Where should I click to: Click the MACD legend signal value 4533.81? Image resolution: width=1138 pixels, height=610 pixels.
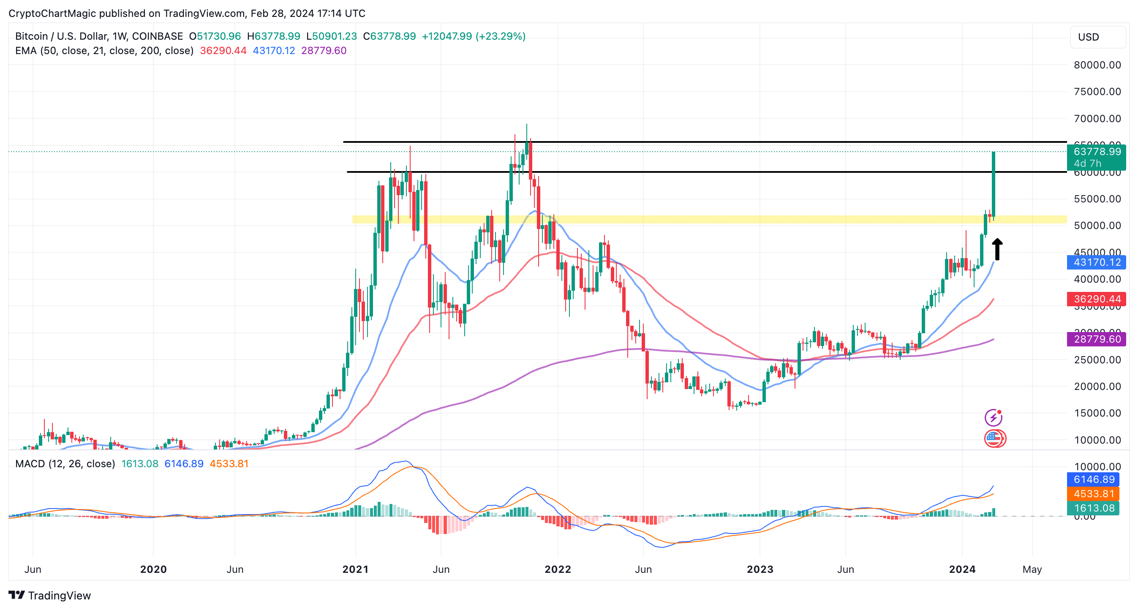(x=229, y=464)
